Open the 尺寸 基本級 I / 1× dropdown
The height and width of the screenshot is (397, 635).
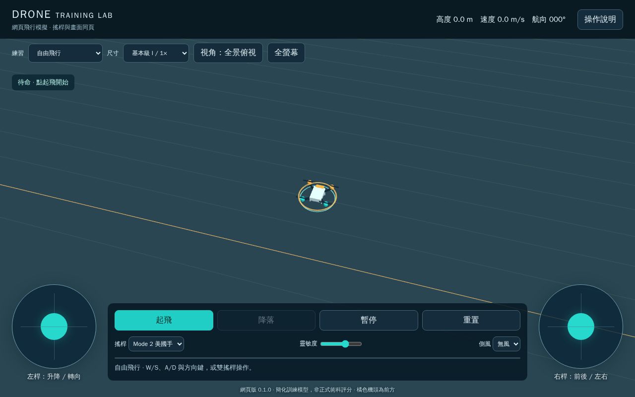tap(156, 53)
